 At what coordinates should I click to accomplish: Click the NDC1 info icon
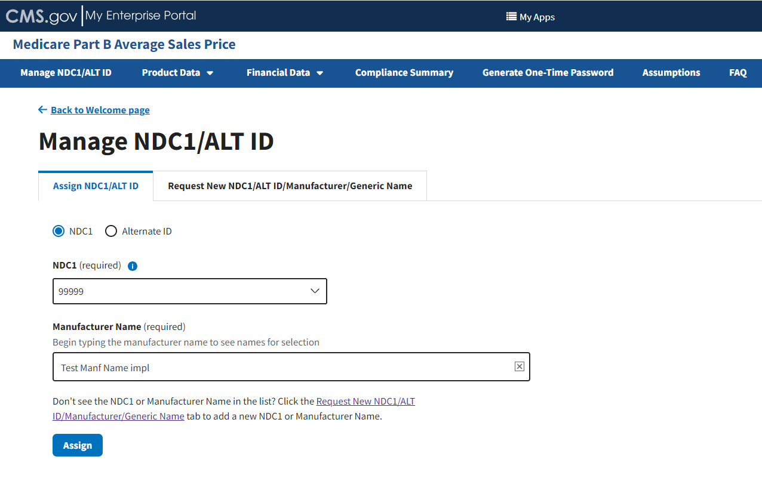click(133, 266)
